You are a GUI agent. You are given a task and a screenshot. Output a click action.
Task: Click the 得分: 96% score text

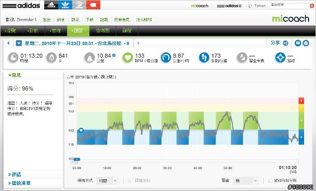coord(20,89)
